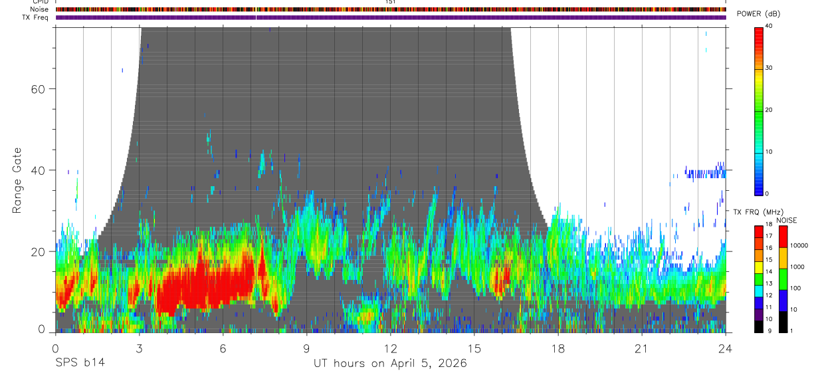Image resolution: width=816 pixels, height=377 pixels.
Task: Click the 30 tick on POWER colorbar
Action: [768, 68]
